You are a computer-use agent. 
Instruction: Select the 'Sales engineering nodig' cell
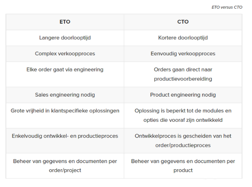pyautogui.click(x=65, y=95)
